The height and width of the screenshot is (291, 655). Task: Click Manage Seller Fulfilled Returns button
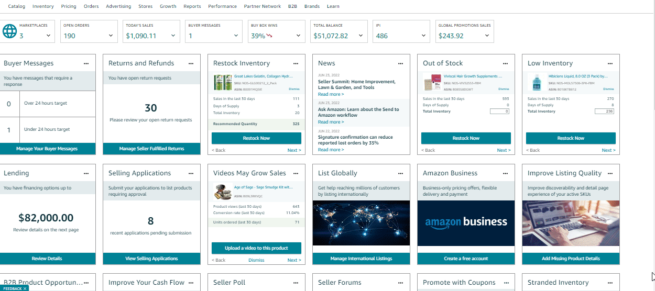click(x=152, y=149)
